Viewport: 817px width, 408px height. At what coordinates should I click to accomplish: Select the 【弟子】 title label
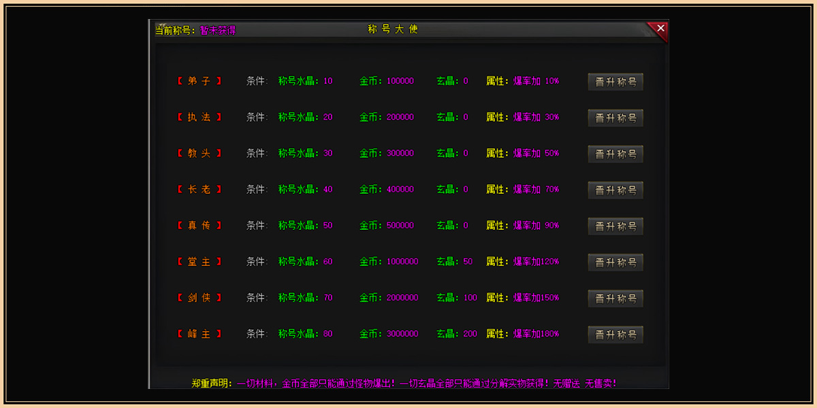pyautogui.click(x=199, y=81)
